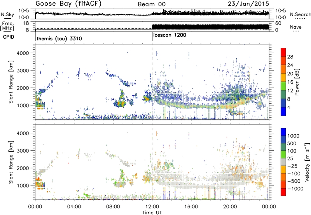
Task: Click the red-orange echo patch near 00:15 in velocity panel
Action: coord(40,183)
